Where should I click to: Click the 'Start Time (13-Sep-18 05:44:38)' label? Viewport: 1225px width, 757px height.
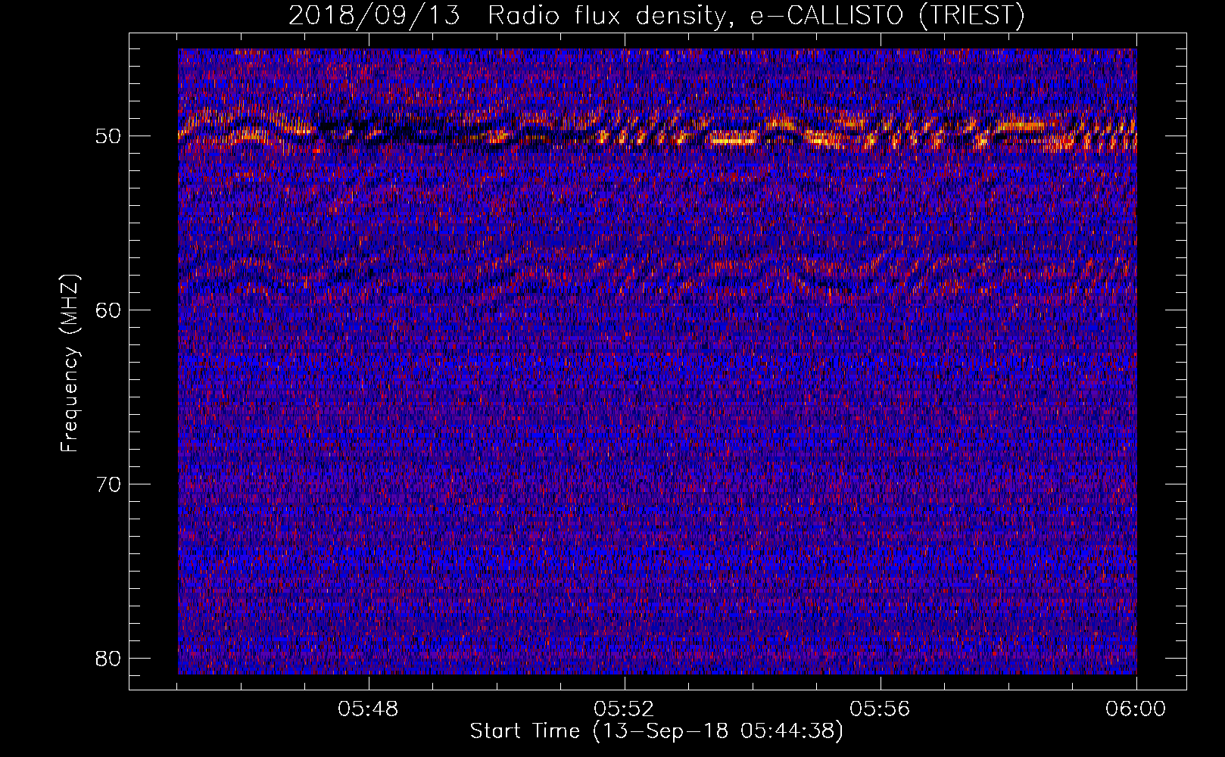tap(656, 732)
